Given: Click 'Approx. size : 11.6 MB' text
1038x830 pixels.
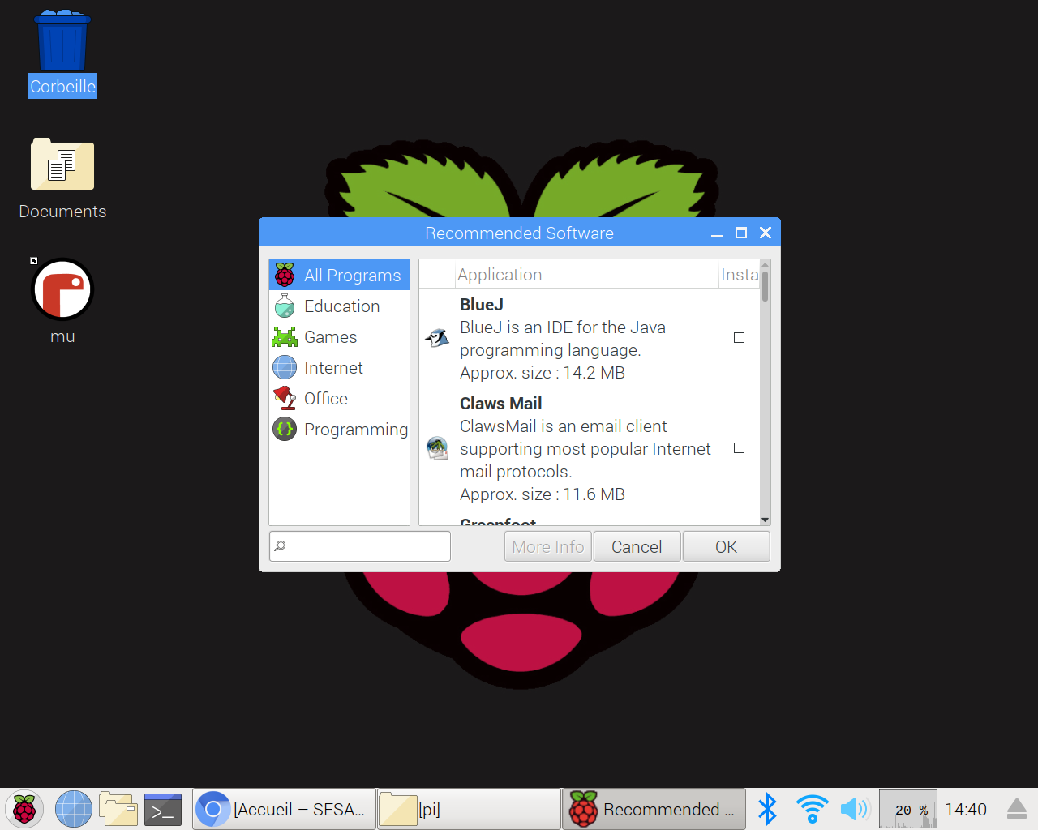Looking at the screenshot, I should pos(543,494).
